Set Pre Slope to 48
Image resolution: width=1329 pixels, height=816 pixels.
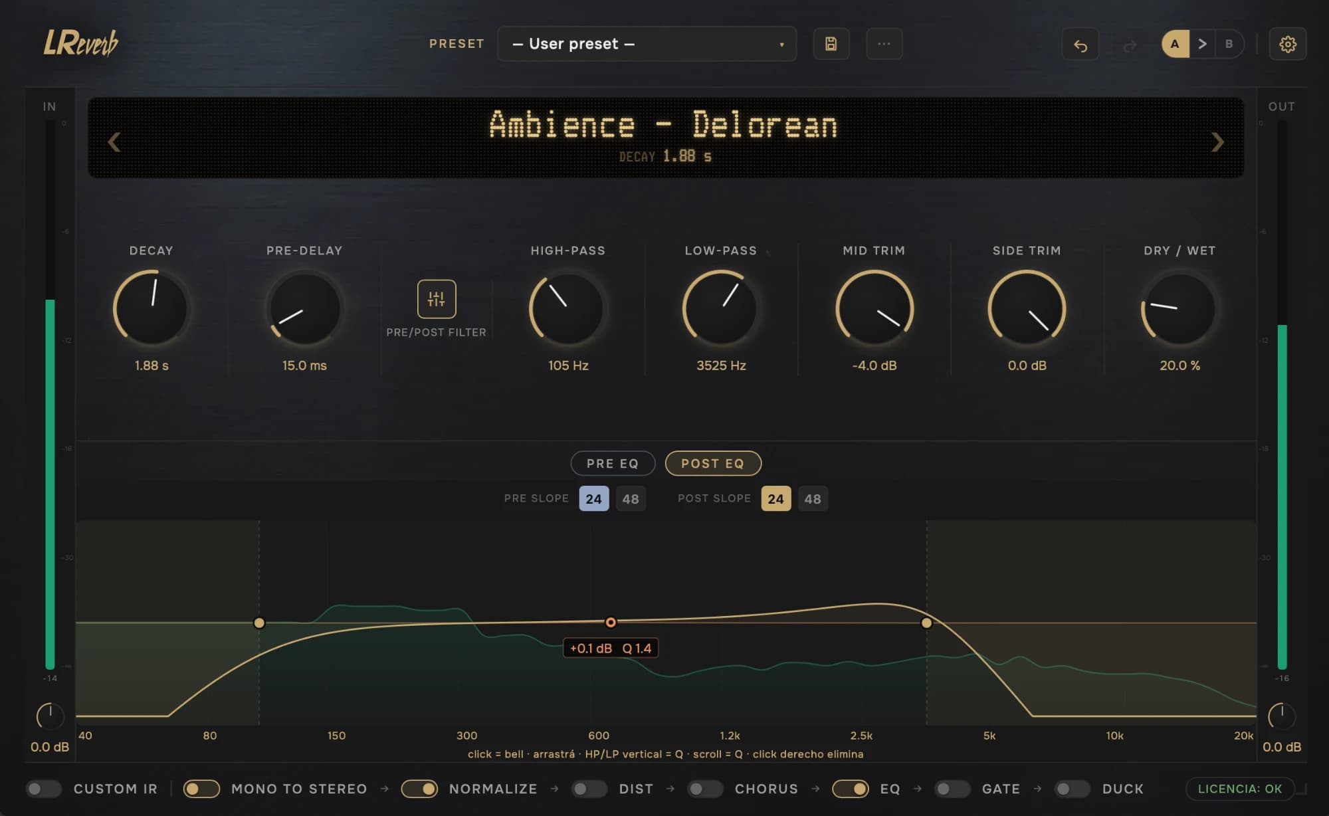click(x=631, y=498)
